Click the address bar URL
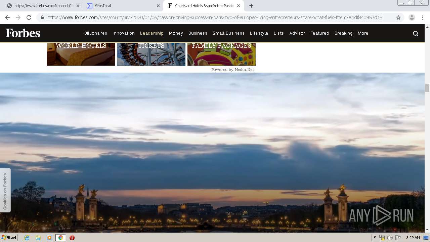Image resolution: width=430 pixels, height=242 pixels. 215,17
